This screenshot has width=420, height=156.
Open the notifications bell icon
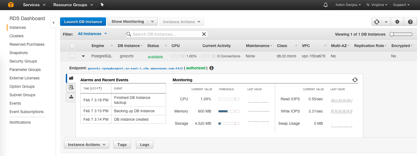coord(326,5)
